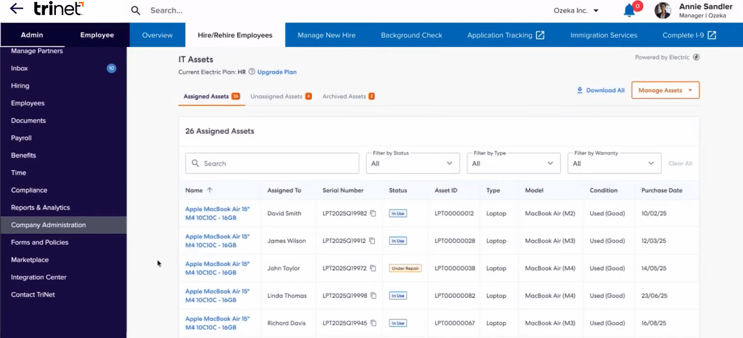743x338 pixels.
Task: Click the Application Tracking external link icon
Action: 540,35
